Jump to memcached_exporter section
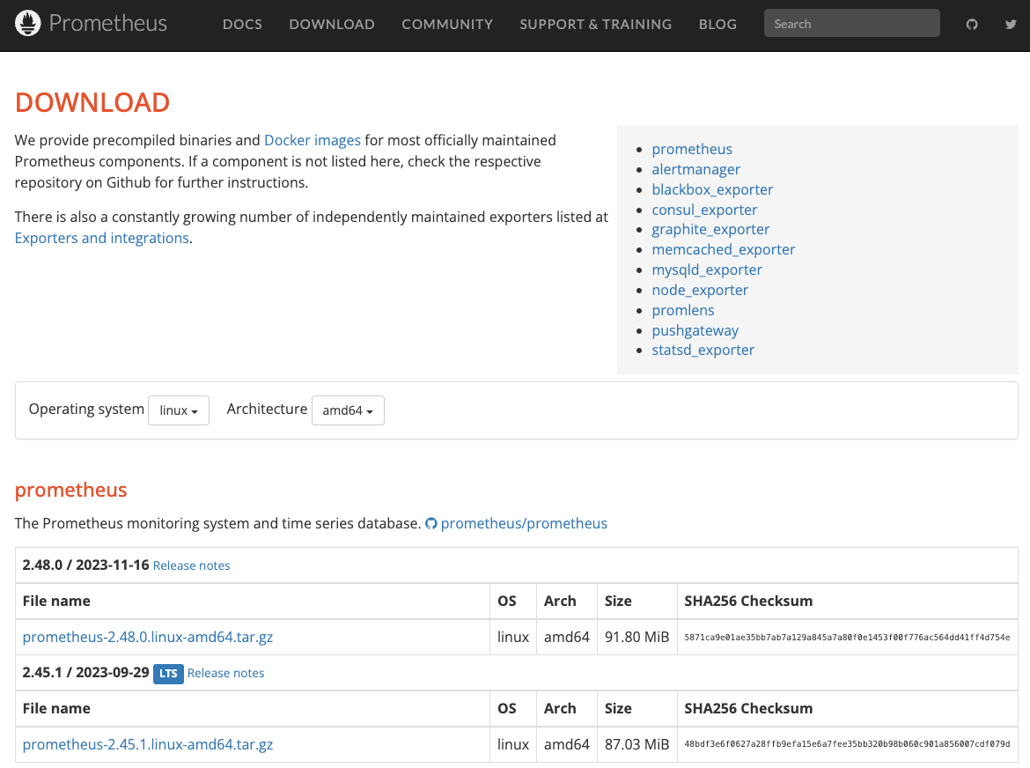 click(x=724, y=249)
